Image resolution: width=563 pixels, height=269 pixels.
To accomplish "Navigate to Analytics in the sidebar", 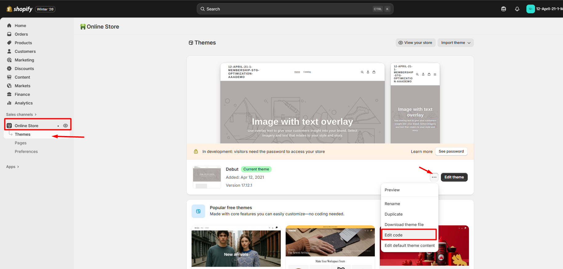I will pos(23,103).
